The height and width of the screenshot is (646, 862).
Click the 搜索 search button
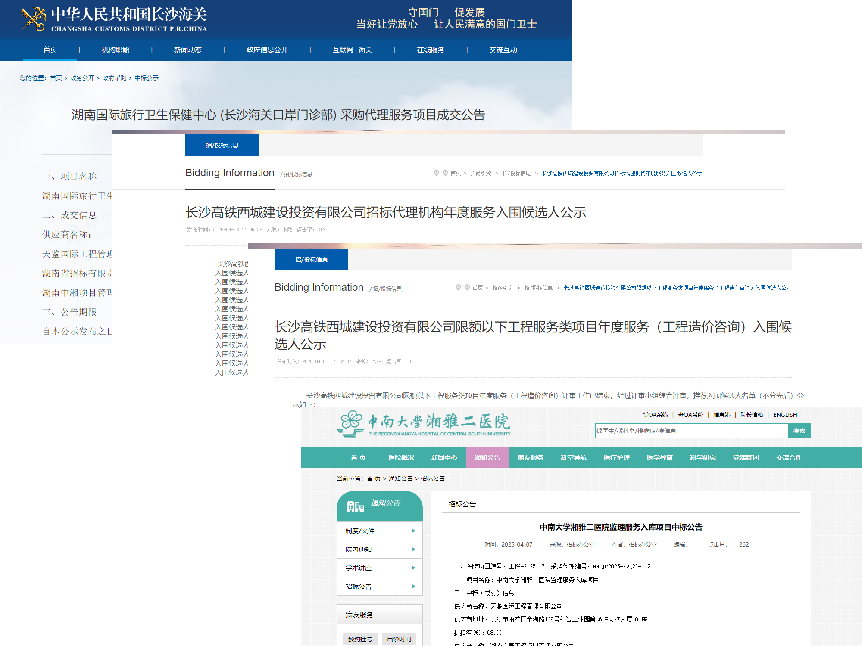tap(799, 431)
